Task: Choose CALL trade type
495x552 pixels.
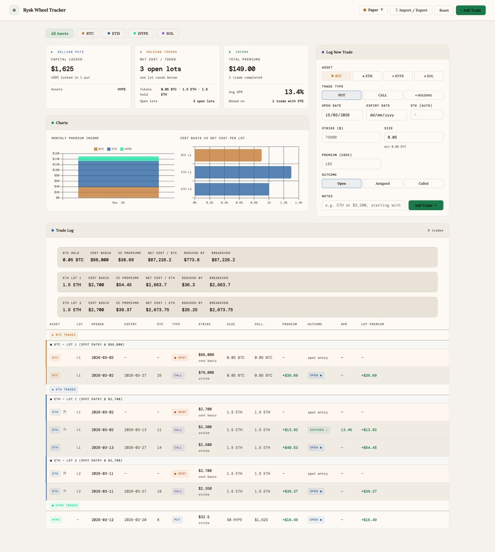Action: click(x=382, y=95)
